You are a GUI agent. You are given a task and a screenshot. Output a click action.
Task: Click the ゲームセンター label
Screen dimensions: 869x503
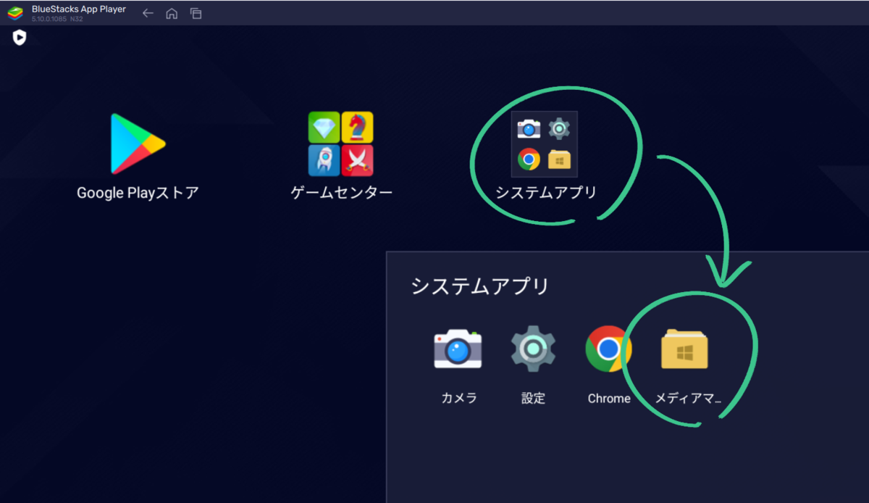[341, 193]
